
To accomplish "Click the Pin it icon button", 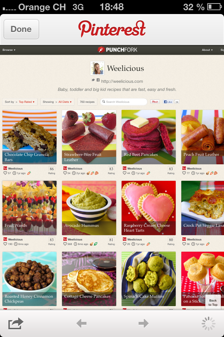I will coord(155,102).
